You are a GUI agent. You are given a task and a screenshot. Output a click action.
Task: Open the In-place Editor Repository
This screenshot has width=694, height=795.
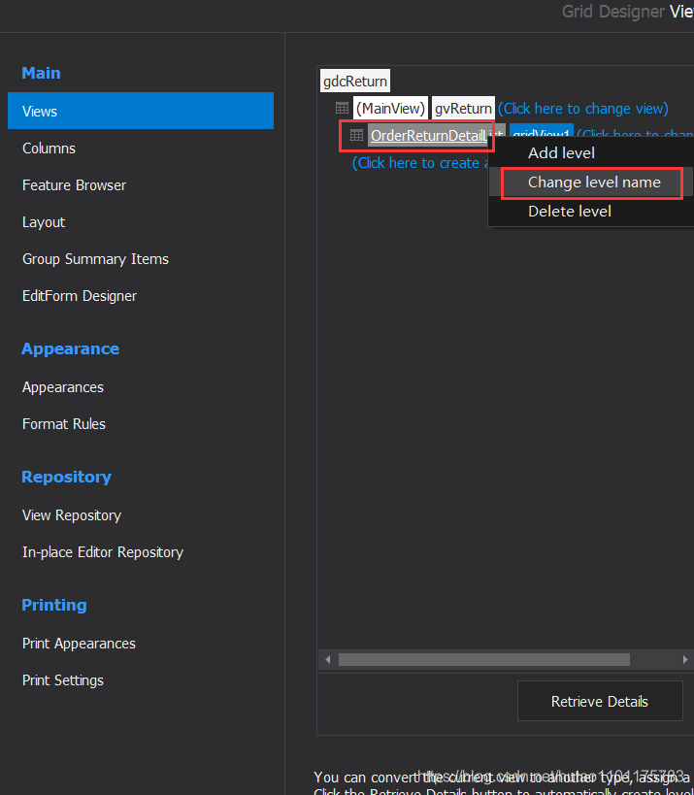[102, 551]
